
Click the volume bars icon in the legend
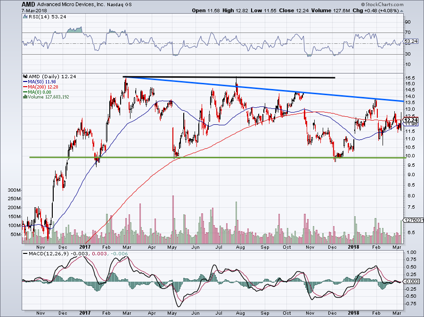[25, 97]
